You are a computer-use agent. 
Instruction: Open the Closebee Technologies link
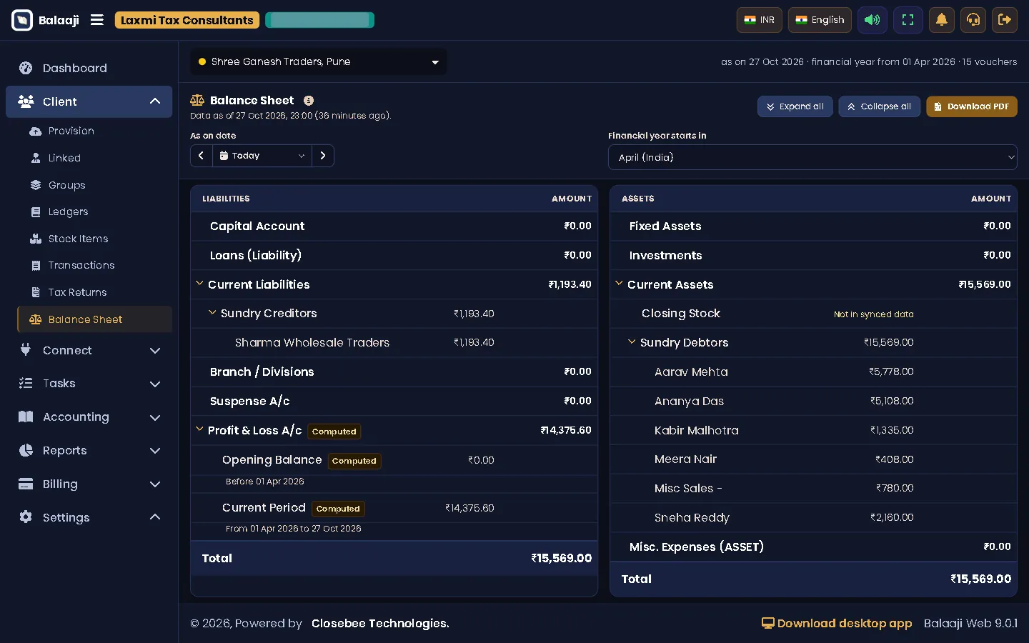(380, 624)
